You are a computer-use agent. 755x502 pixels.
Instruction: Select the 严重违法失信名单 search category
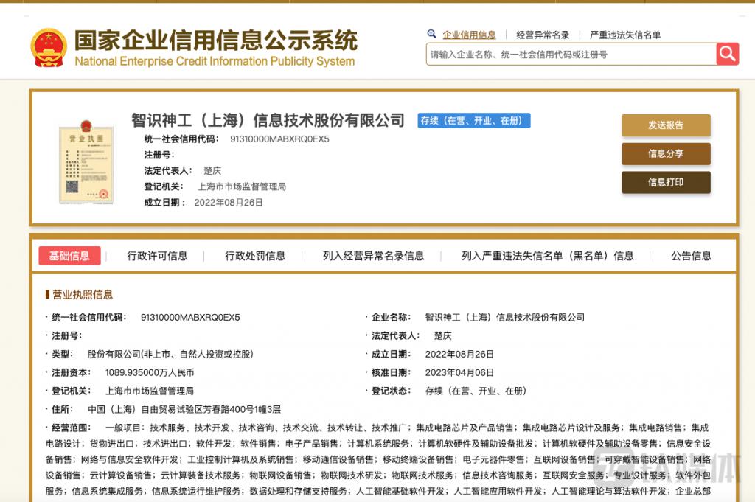625,35
